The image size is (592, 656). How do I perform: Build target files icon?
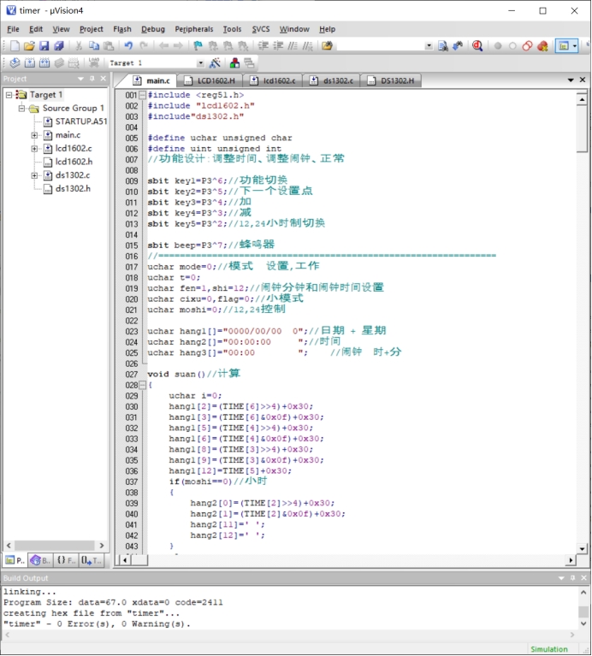click(x=30, y=63)
